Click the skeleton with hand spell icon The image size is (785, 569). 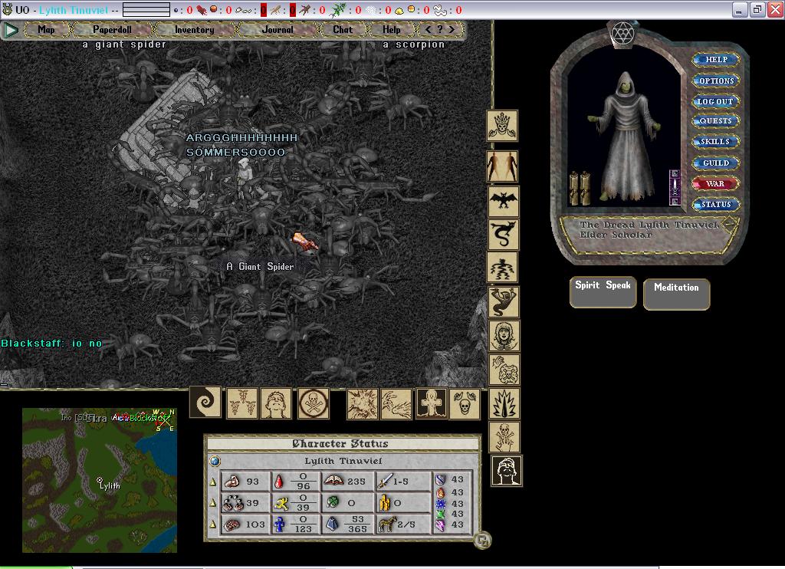point(504,437)
